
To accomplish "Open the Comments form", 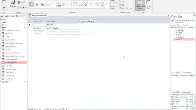I will [9, 33].
